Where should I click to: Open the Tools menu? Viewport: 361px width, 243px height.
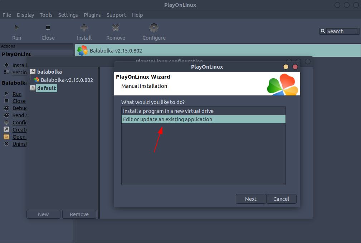tap(46, 15)
